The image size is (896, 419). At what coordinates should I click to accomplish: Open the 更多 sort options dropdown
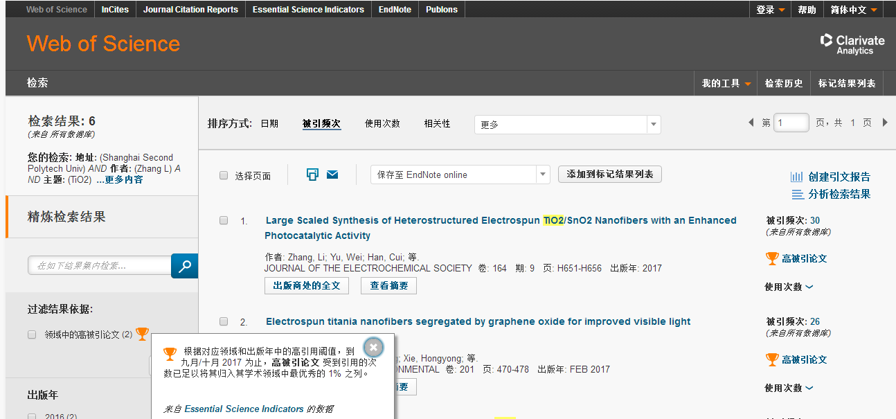(x=567, y=125)
